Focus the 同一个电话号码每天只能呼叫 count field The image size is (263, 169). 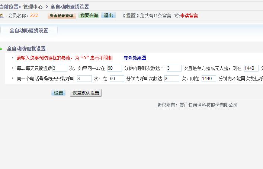[84, 79]
